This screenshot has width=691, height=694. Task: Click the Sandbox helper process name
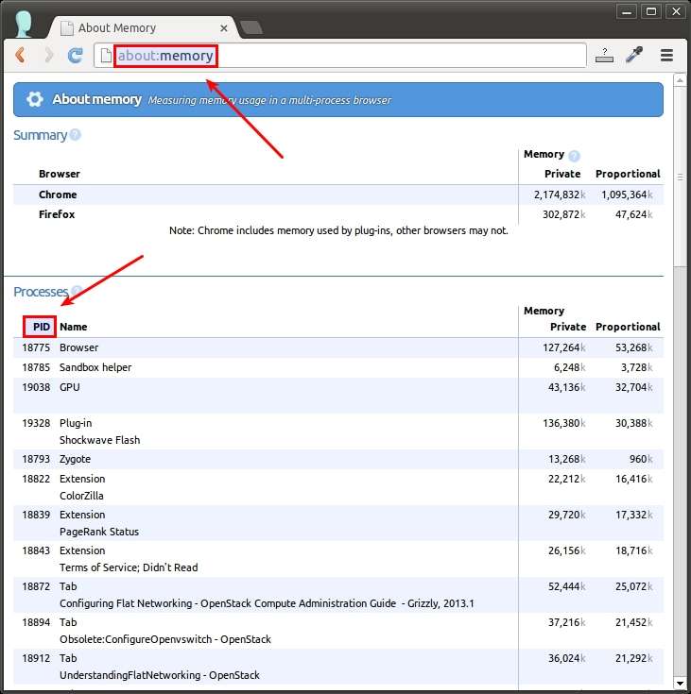click(95, 367)
